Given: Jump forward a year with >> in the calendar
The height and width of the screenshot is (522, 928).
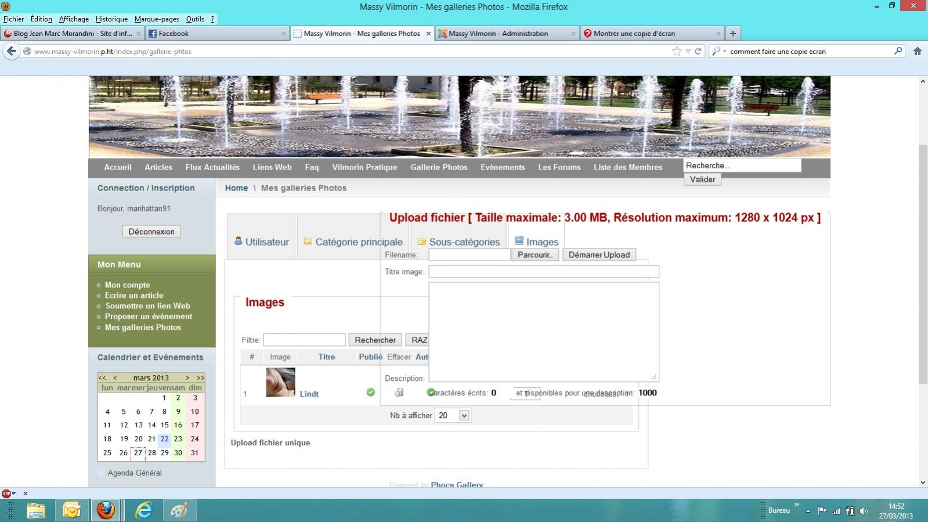Looking at the screenshot, I should [x=200, y=377].
